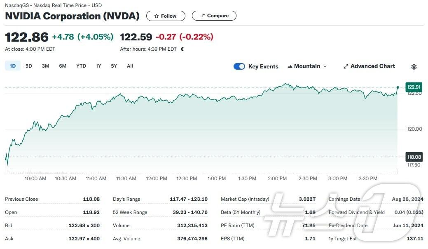Select the 1D time range tab
Viewport: 428px width, 249px height.
13,66
